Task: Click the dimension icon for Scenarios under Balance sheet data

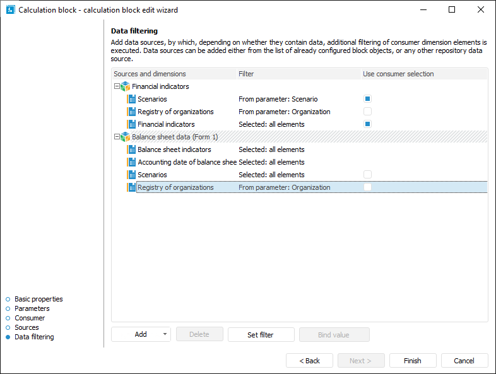Action: click(131, 175)
